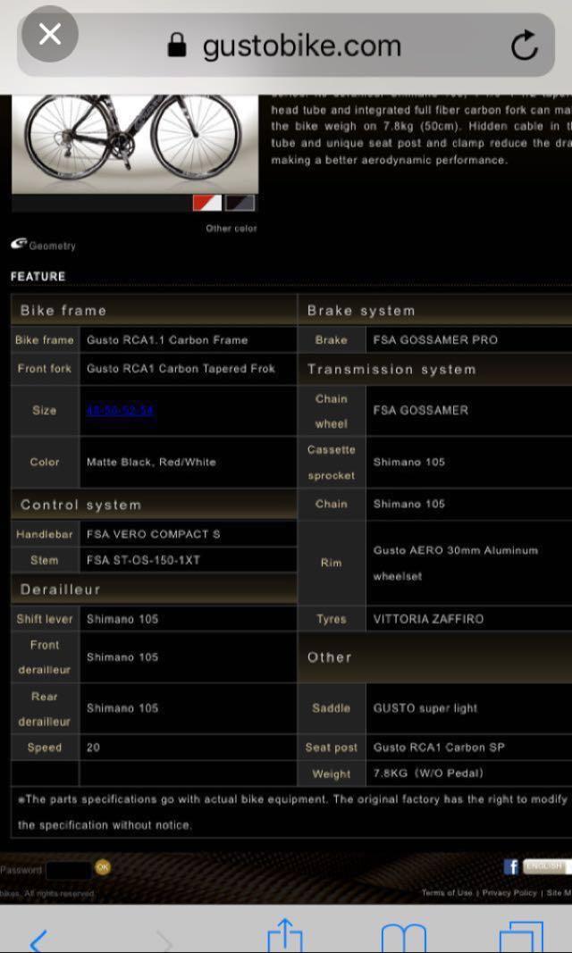
Task: Open Privacy Policy link
Action: (x=509, y=893)
